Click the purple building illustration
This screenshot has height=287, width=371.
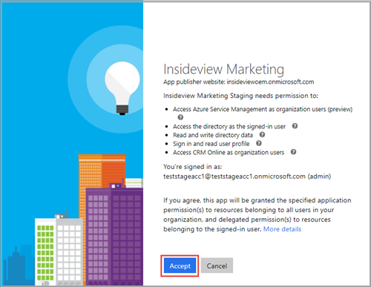pyautogui.click(x=114, y=236)
